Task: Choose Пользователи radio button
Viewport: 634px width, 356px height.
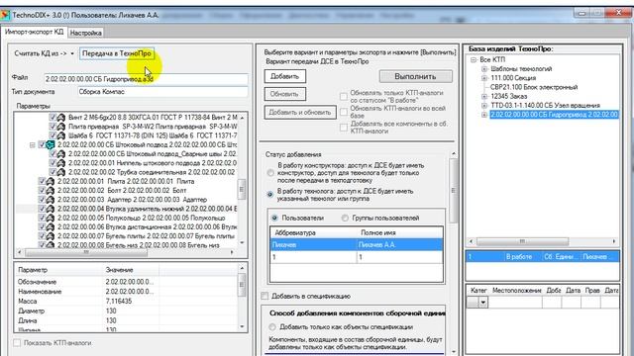Action: 275,218
